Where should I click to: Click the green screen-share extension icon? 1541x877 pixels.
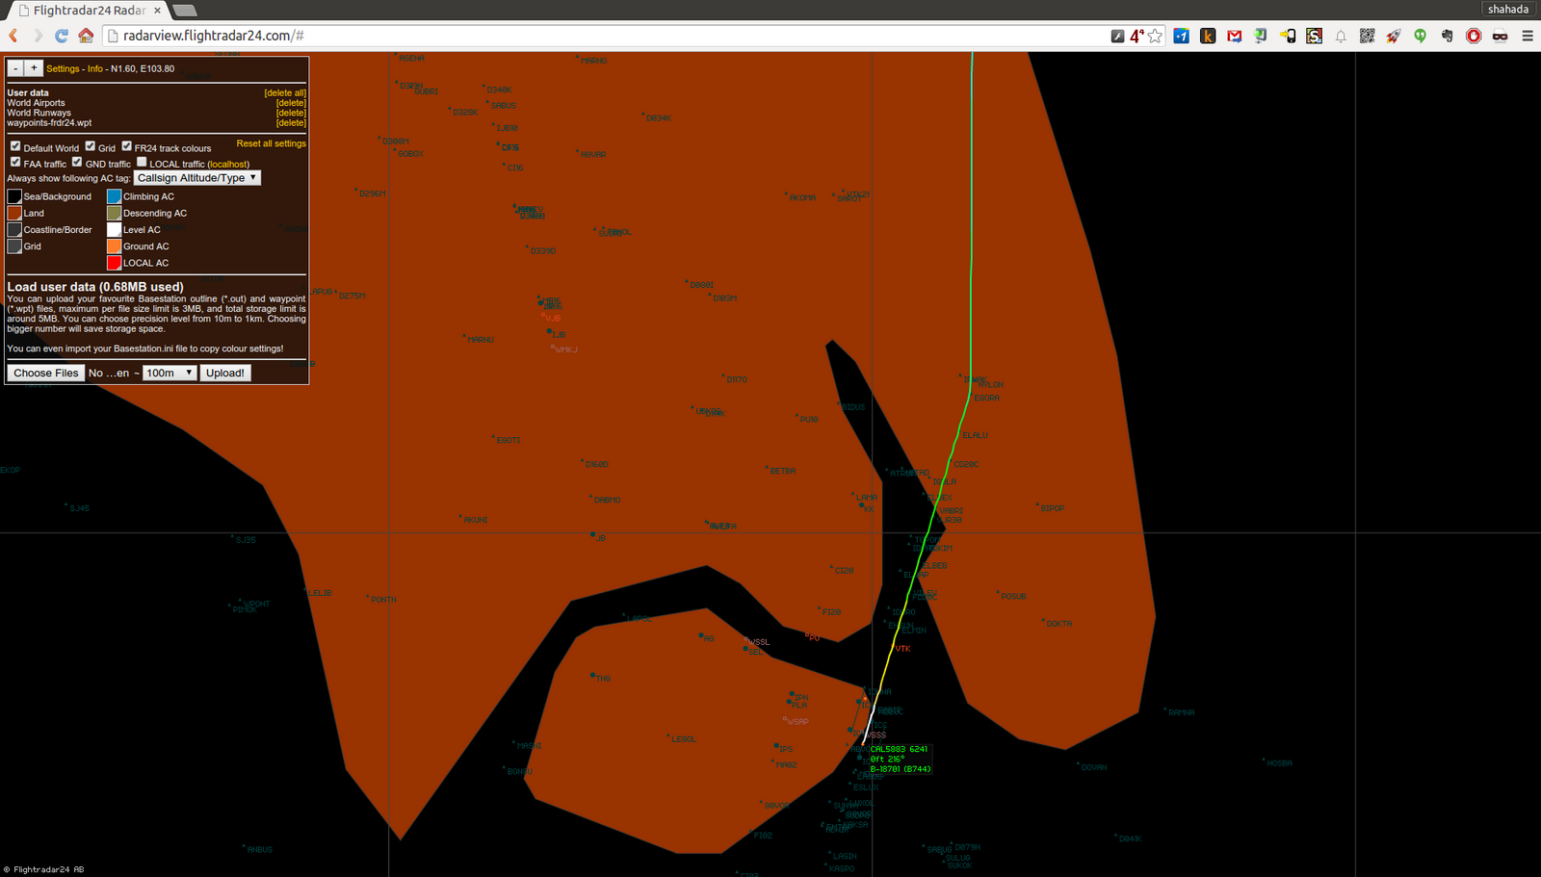(x=1261, y=36)
